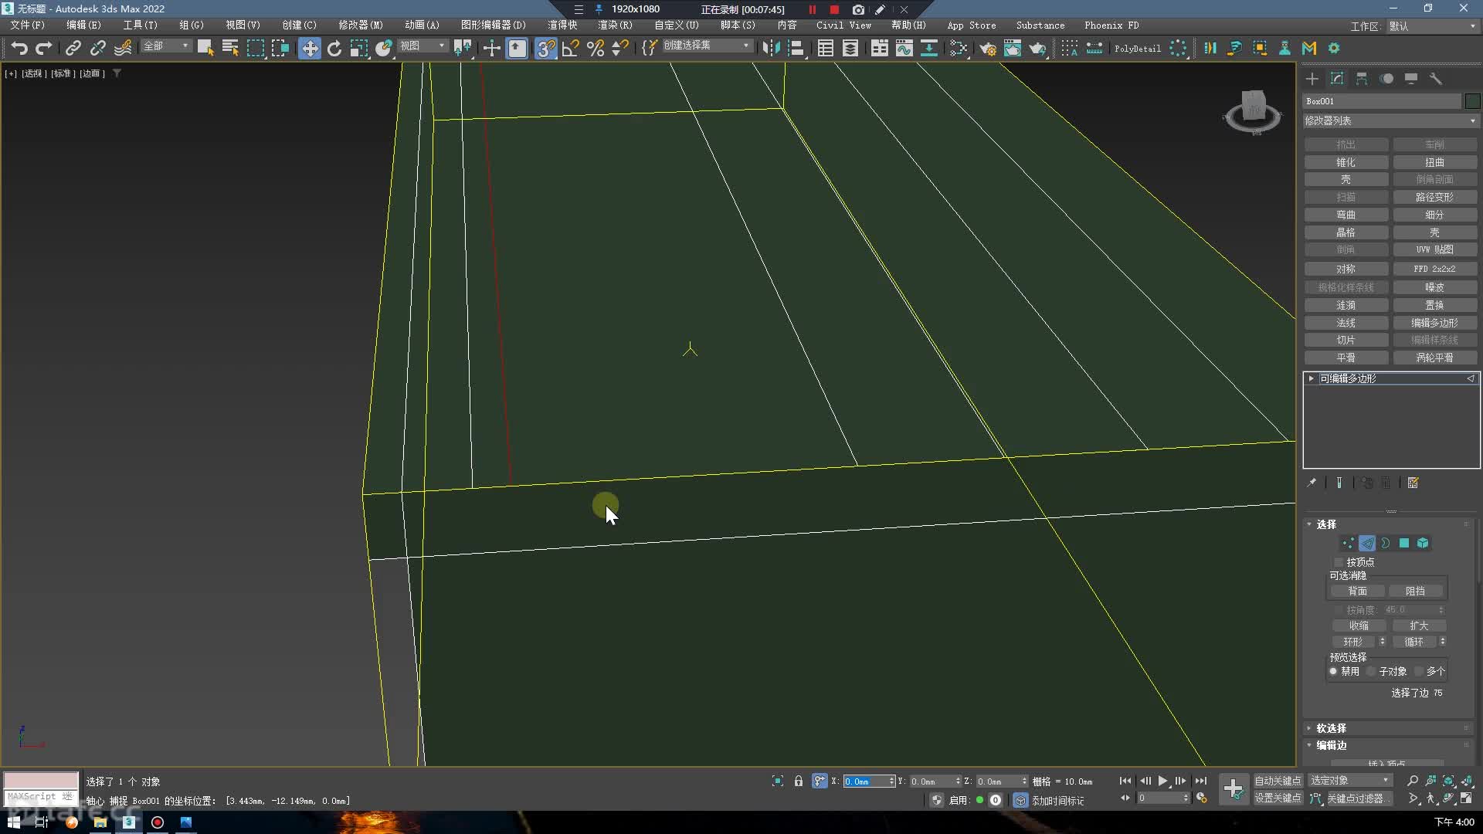The height and width of the screenshot is (834, 1483).
Task: Apply the 锥化 modifier button
Action: pyautogui.click(x=1346, y=162)
